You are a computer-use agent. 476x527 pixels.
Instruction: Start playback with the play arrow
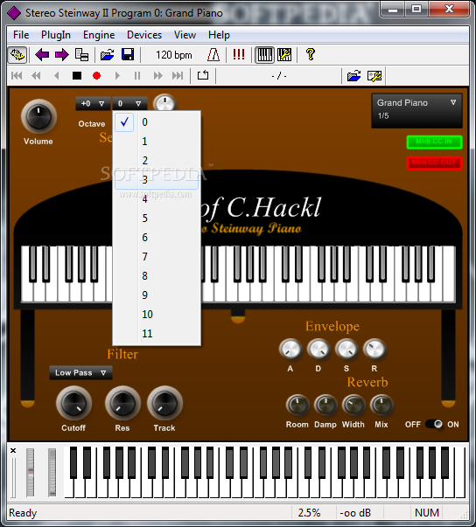(x=117, y=76)
